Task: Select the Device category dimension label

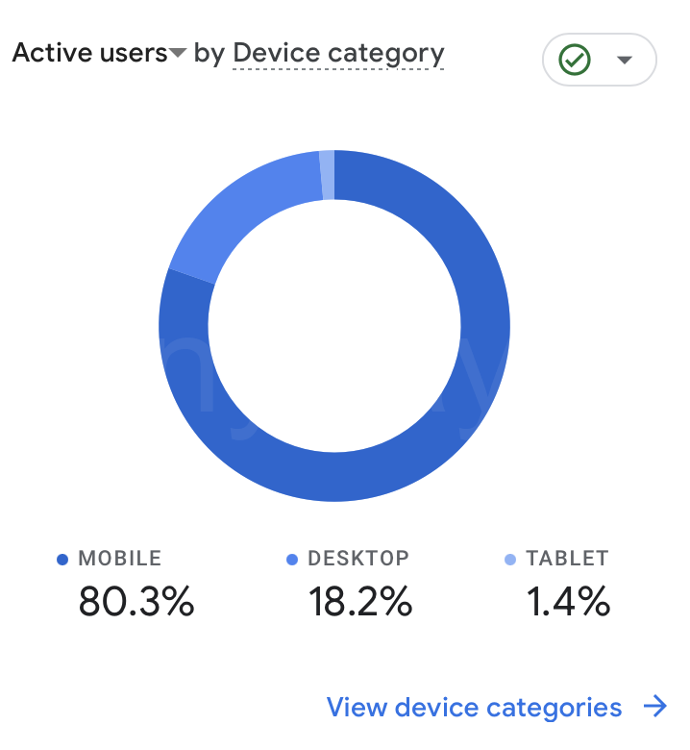Action: (338, 54)
